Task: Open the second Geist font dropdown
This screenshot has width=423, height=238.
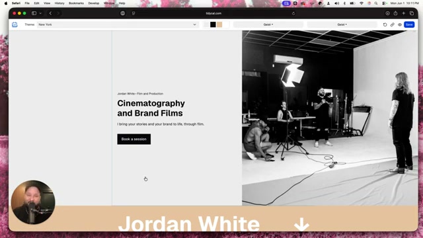Action: tap(342, 24)
